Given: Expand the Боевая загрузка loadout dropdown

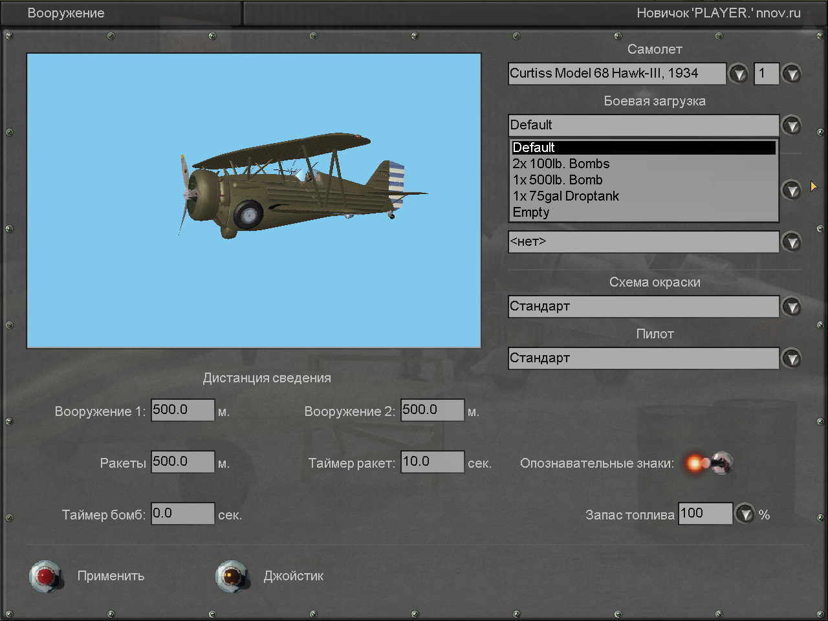Looking at the screenshot, I should click(791, 125).
